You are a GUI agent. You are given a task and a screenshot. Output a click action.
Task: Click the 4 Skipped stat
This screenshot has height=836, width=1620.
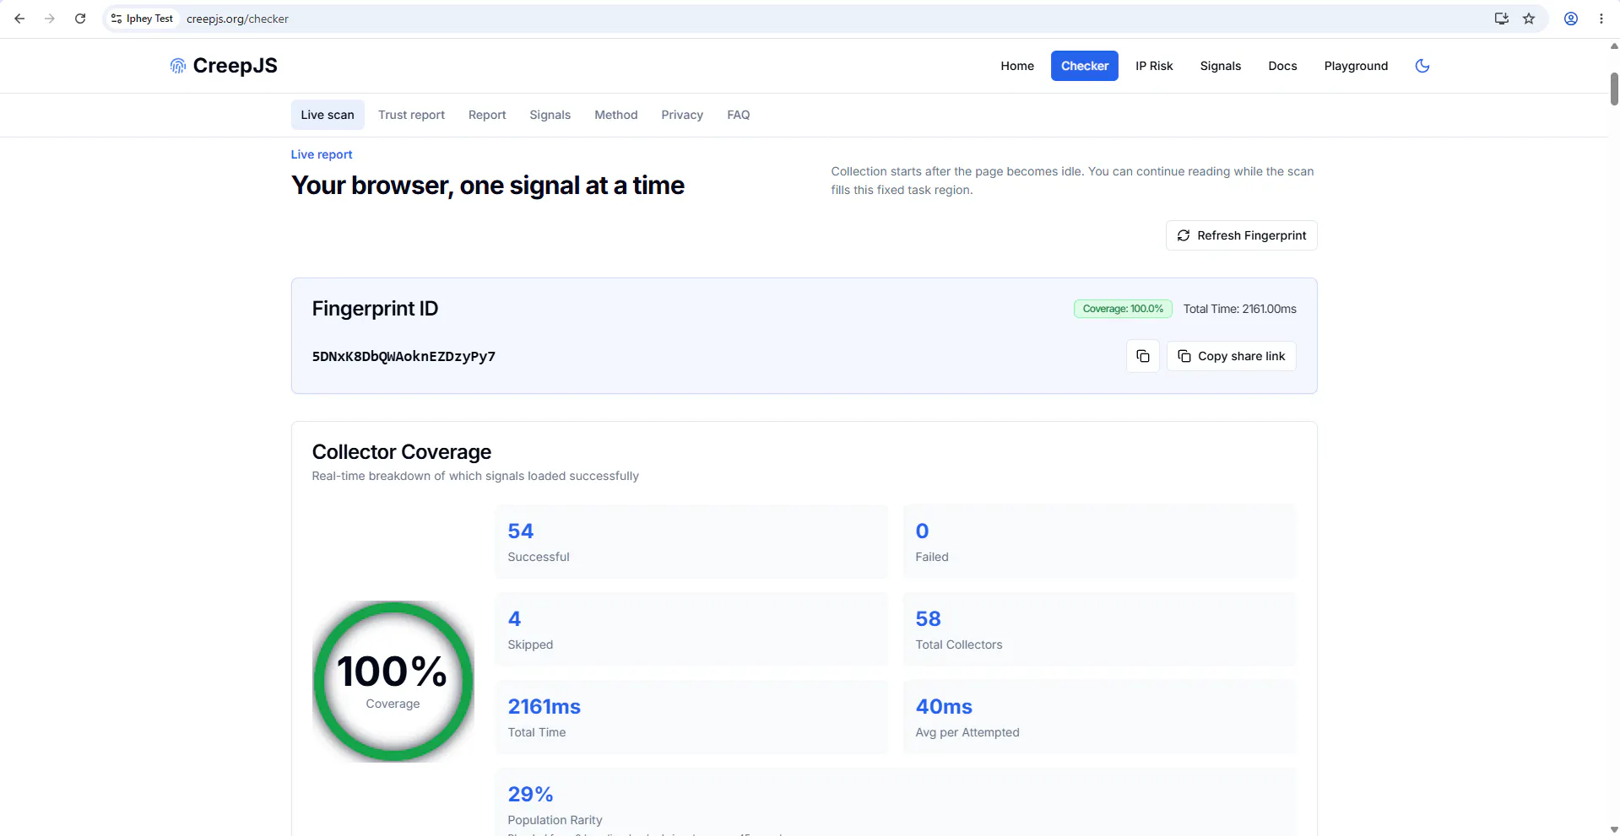click(x=691, y=629)
